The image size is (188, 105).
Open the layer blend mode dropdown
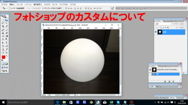click(x=163, y=24)
